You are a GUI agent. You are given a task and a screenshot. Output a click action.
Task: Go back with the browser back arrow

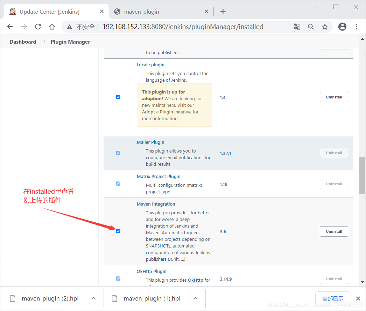click(x=10, y=27)
